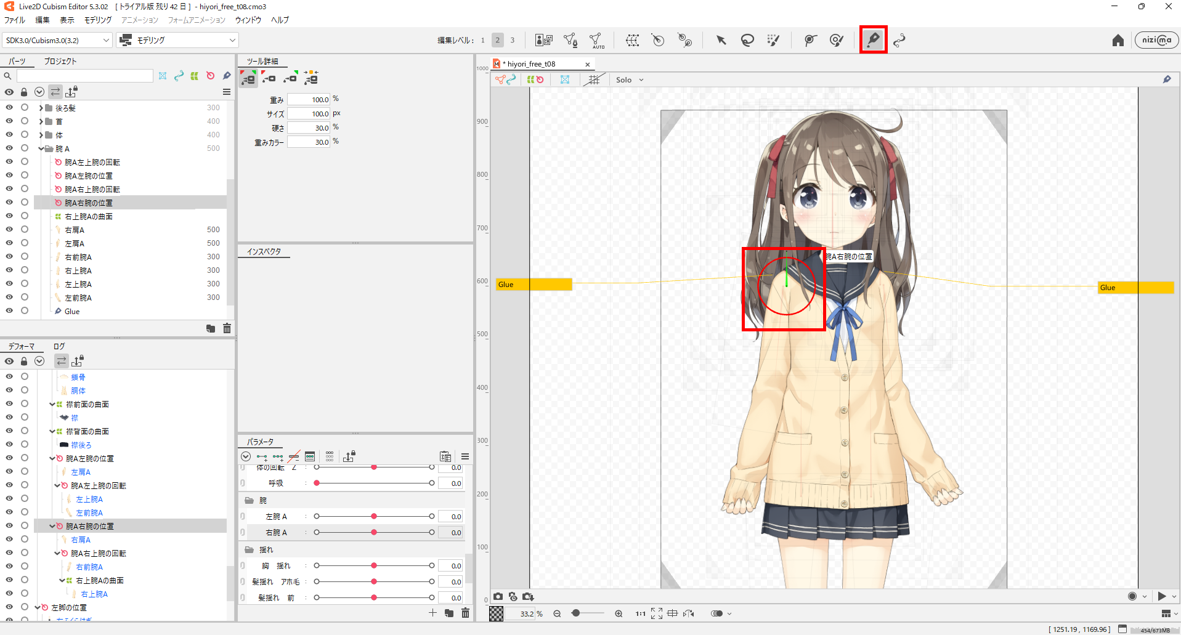Choose the red-only glue weight brush mode
1181x635 pixels.
tap(269, 78)
